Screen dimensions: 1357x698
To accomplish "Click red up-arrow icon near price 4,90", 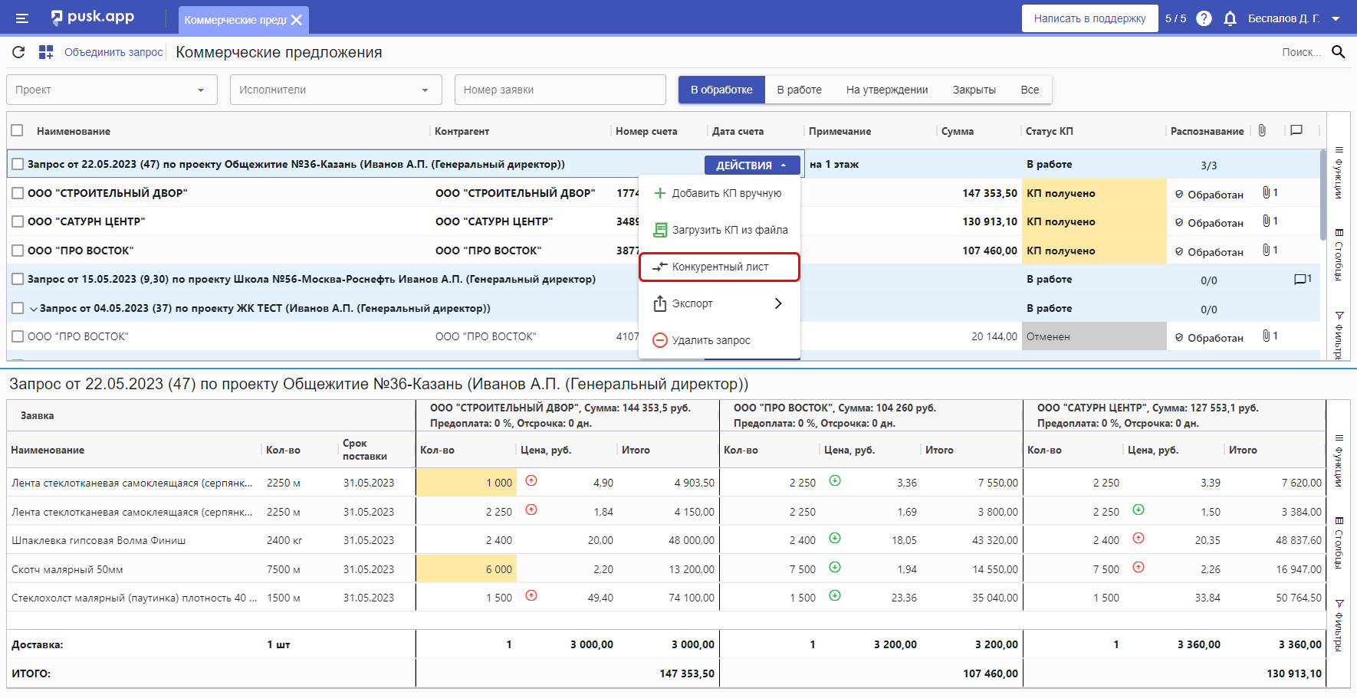I will [x=531, y=481].
